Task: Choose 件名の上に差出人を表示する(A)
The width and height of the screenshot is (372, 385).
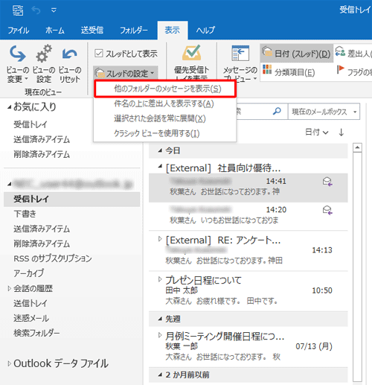Action: (x=164, y=104)
